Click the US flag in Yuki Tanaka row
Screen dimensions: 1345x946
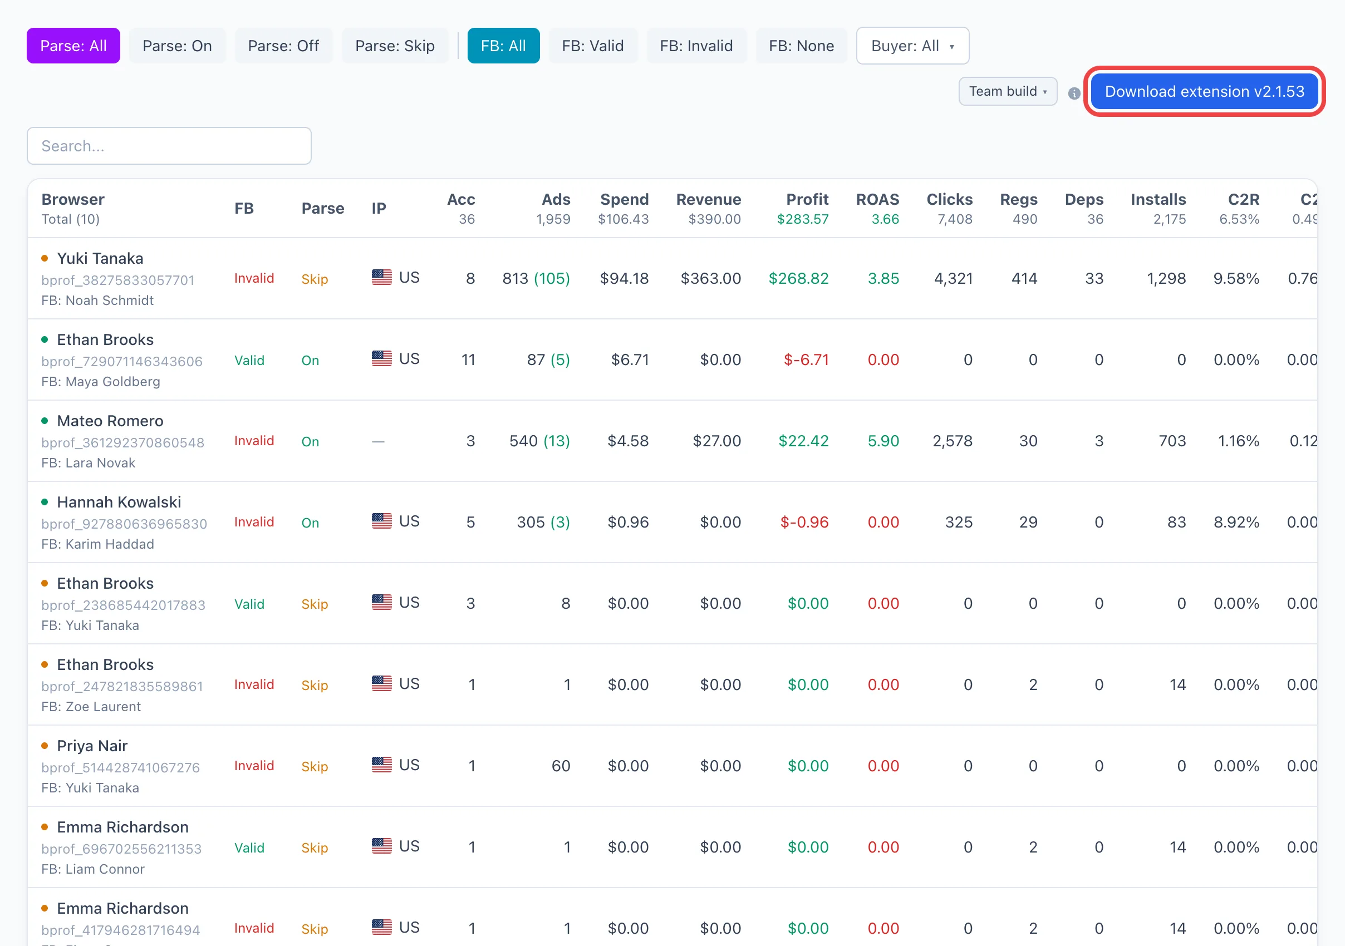tap(382, 277)
